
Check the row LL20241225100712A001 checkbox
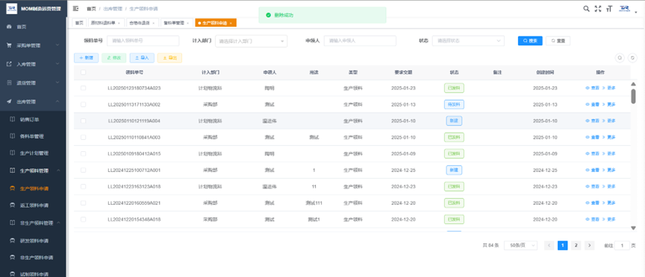click(84, 170)
